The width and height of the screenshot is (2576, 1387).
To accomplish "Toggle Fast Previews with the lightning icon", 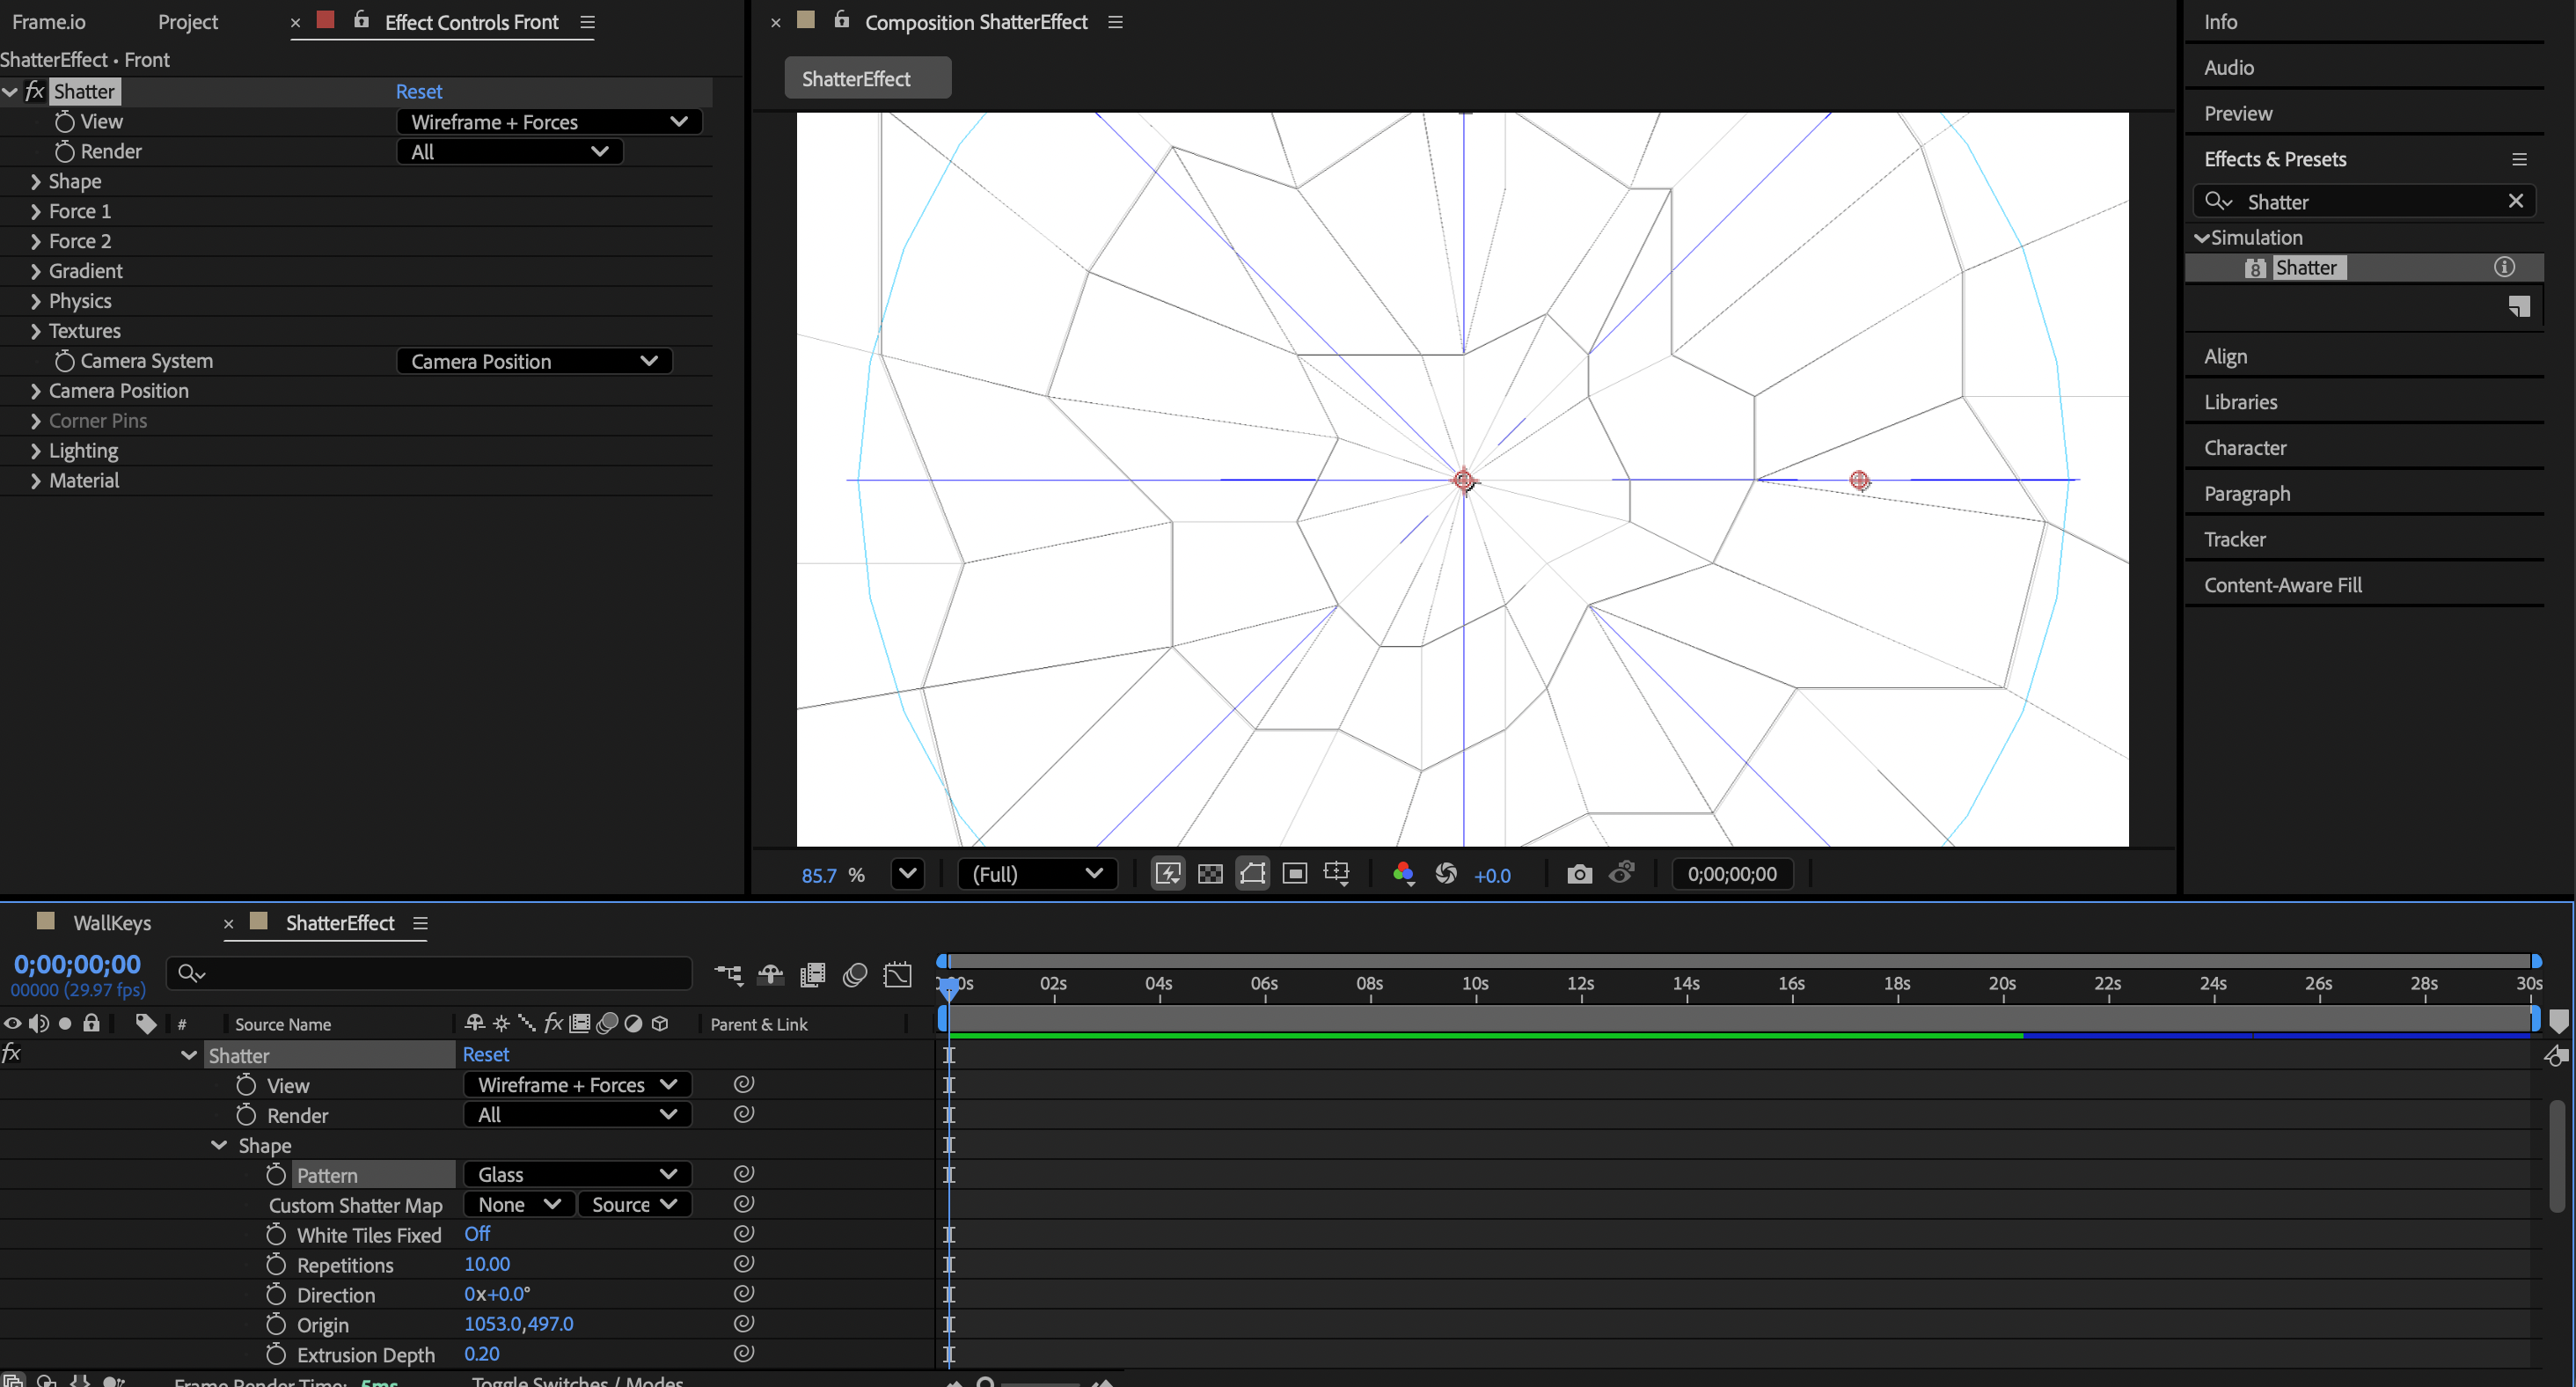I will click(1167, 872).
